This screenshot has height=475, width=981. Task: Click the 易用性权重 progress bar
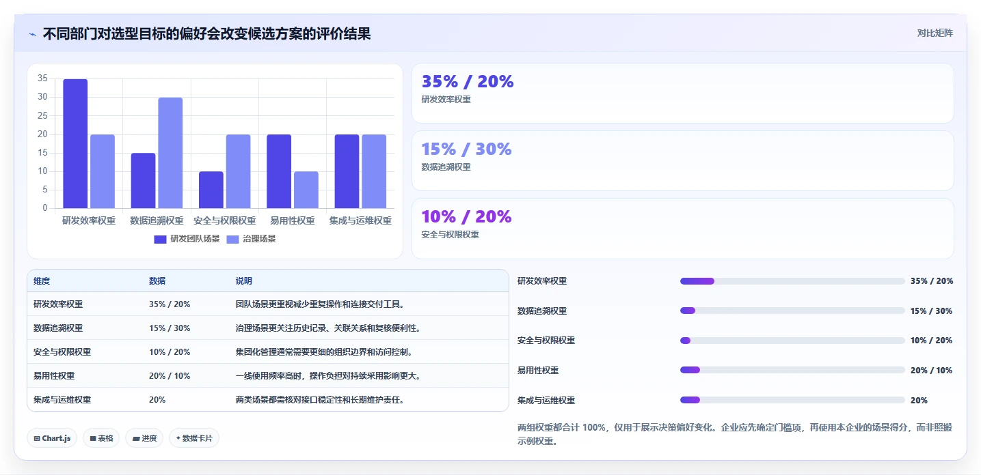pyautogui.click(x=792, y=370)
